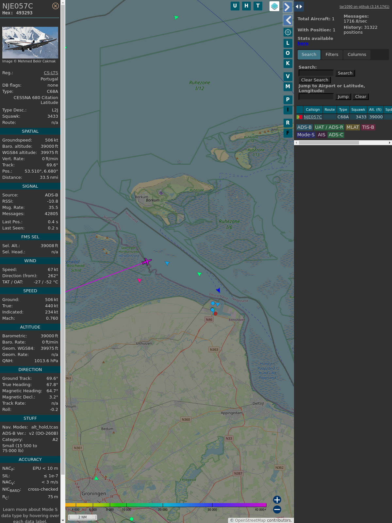The image size is (392, 523).
Task: Click the AIS legend label
Action: click(322, 135)
